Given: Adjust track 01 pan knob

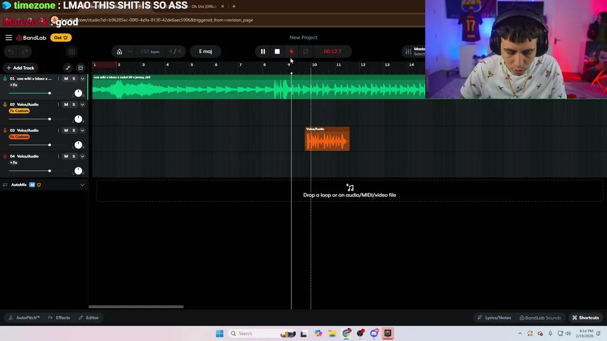Looking at the screenshot, I should point(78,93).
